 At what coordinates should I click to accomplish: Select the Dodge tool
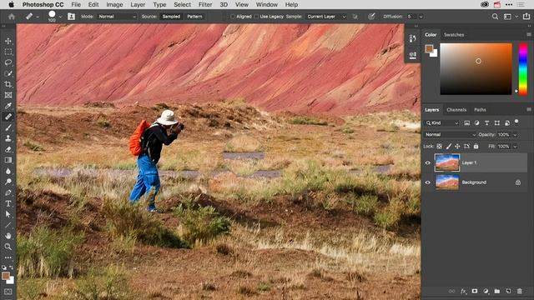click(x=8, y=182)
